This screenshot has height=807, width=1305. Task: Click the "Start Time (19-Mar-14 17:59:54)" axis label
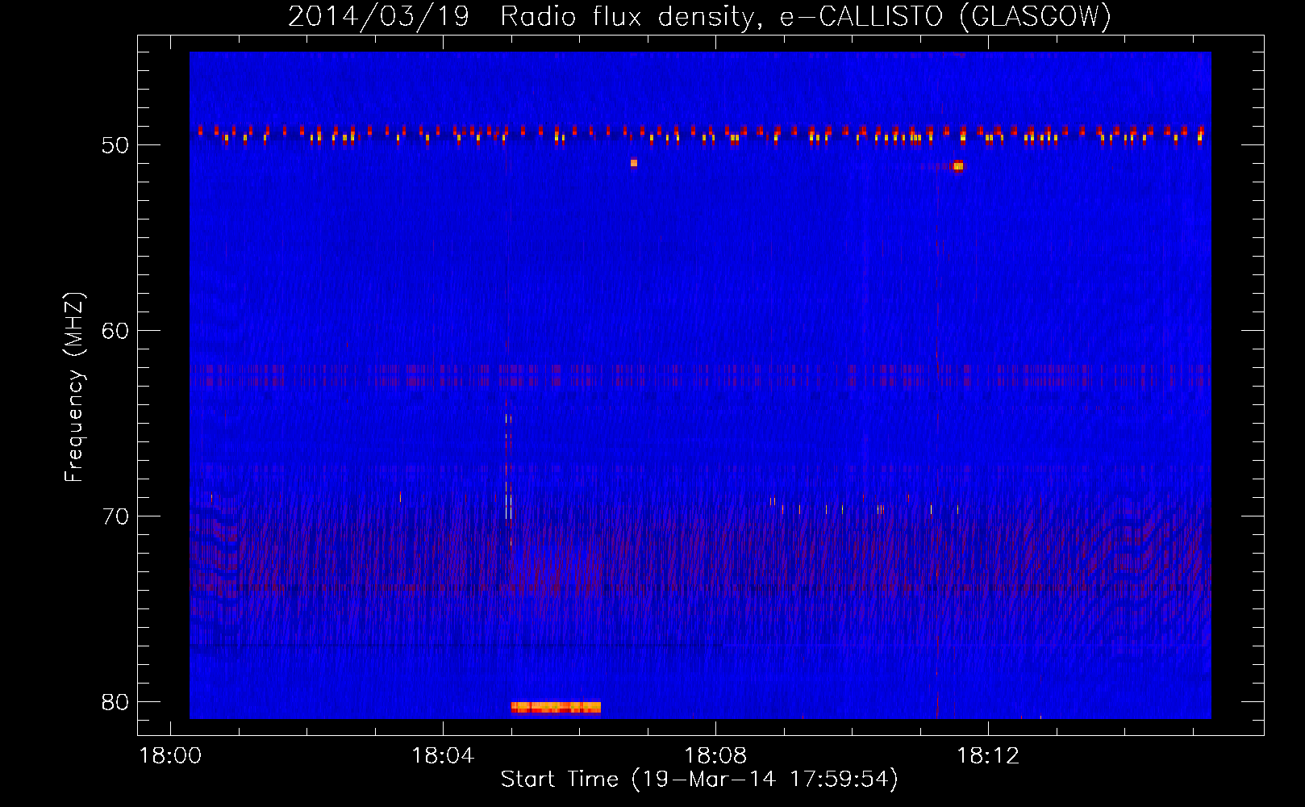[699, 780]
